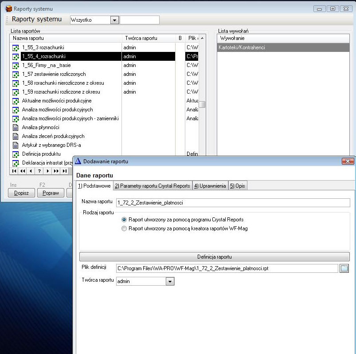Expand the Twórca raportu admin dropdown
Screen dimensions: 356x354
pos(170,281)
